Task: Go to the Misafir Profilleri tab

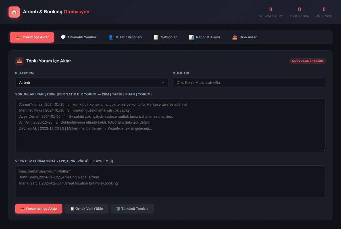Action: [x=125, y=37]
